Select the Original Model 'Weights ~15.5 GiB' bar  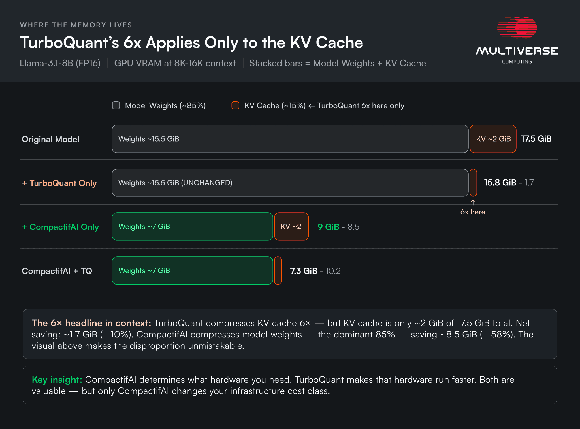[x=290, y=139]
